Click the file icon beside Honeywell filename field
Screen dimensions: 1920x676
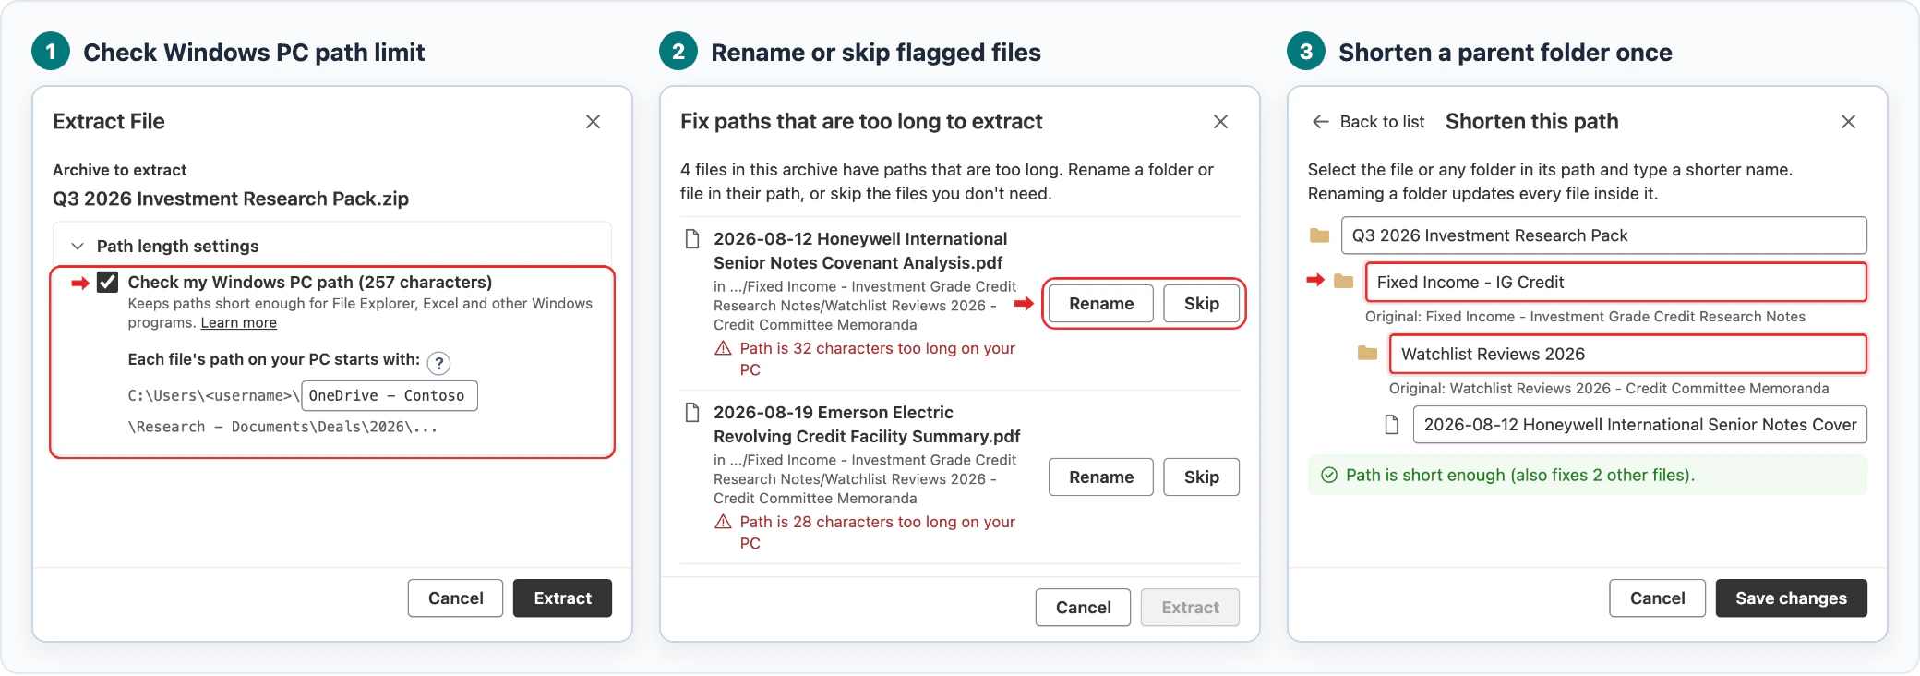tap(1392, 425)
